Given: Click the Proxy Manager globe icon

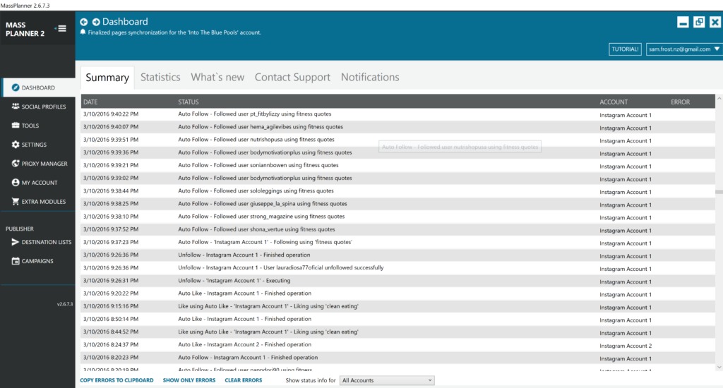Looking at the screenshot, I should point(16,164).
